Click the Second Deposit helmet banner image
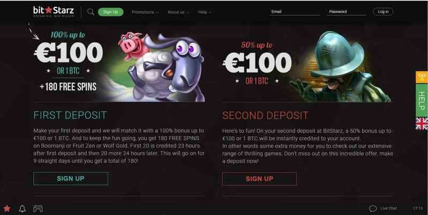Image resolution: width=428 pixels, height=215 pixels. pos(307,66)
